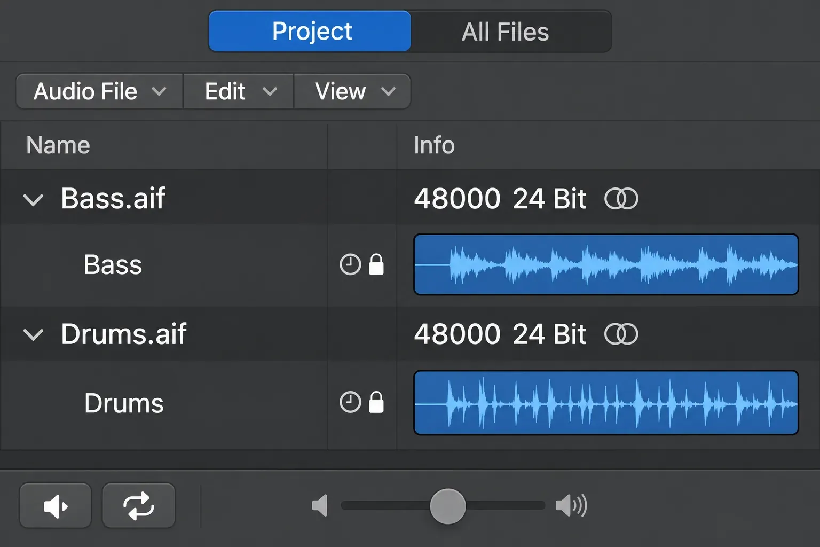Open the Edit dropdown menu
The width and height of the screenshot is (820, 547).
click(x=239, y=91)
